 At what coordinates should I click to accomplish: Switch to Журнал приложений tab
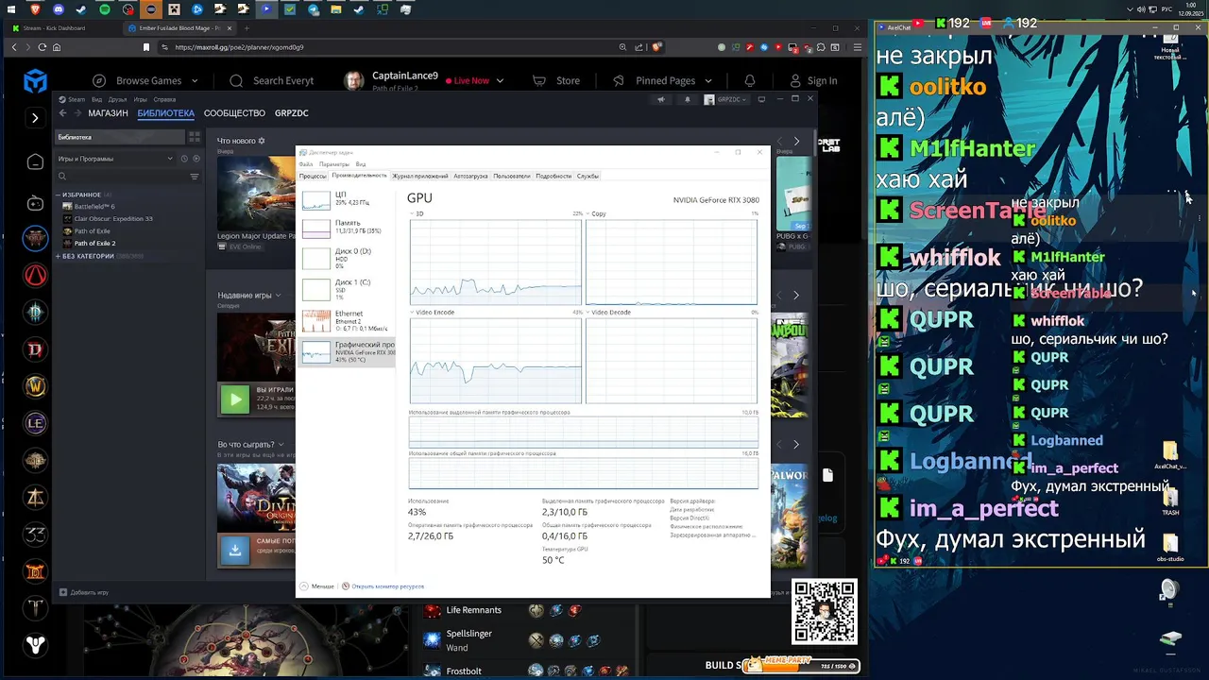420,176
